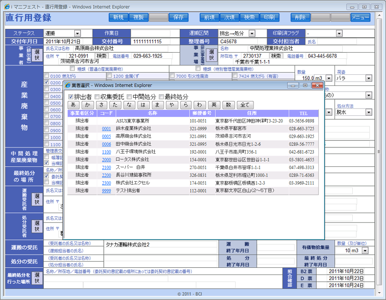Show all companies with 全て button

[245, 105]
